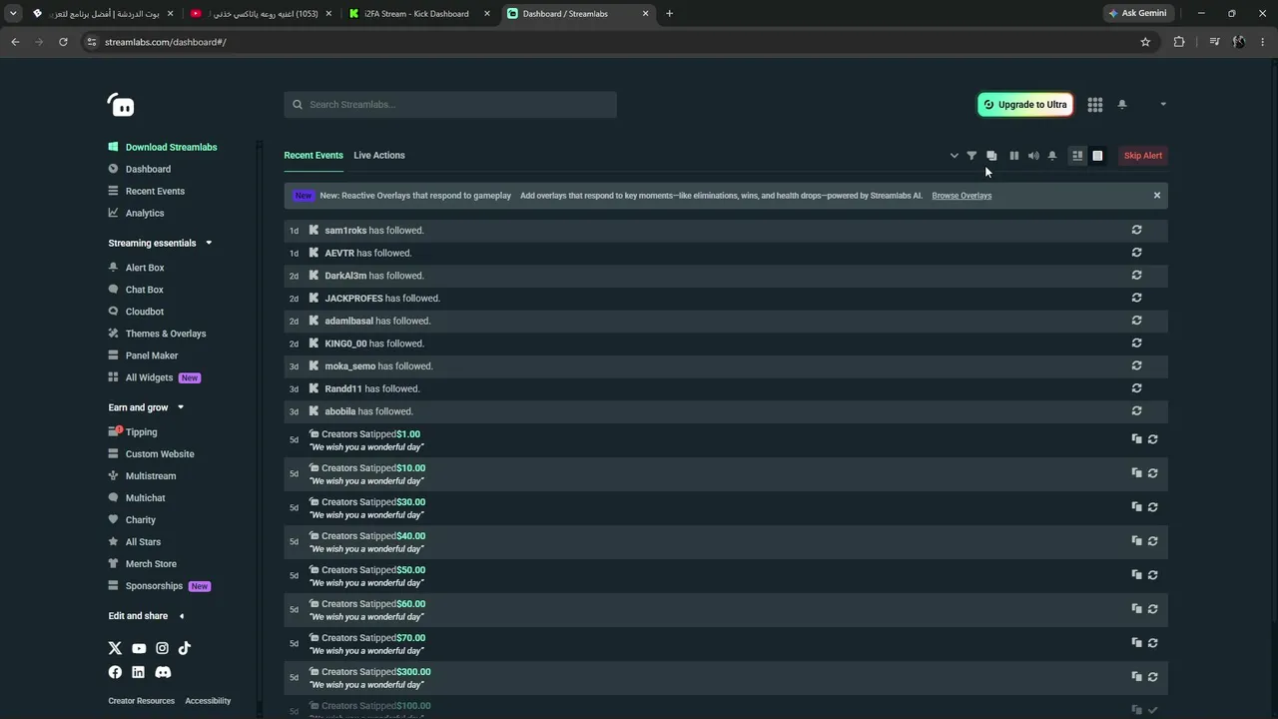Replay the $50.00 tip alert
The image size is (1278, 719).
pyautogui.click(x=1152, y=575)
